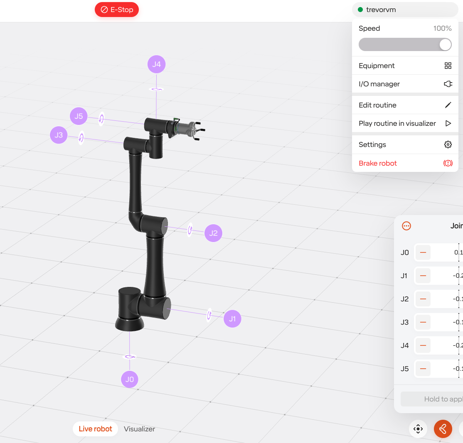Select the J2 joint marker
463x443 pixels.
(213, 233)
